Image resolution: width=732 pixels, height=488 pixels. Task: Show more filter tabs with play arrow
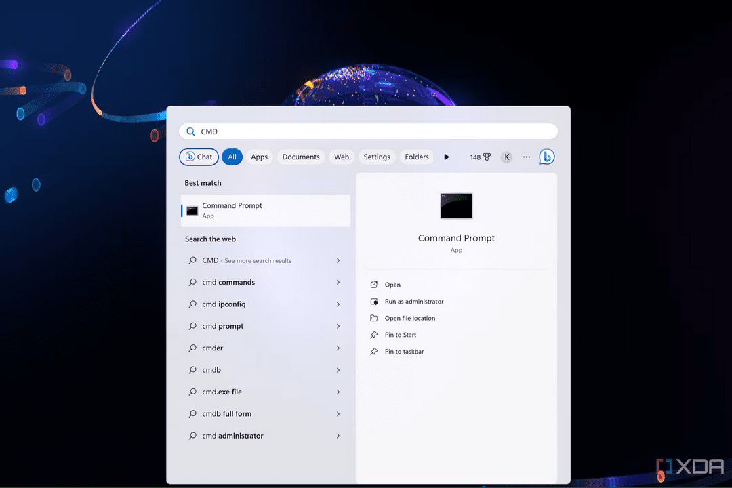[447, 157]
